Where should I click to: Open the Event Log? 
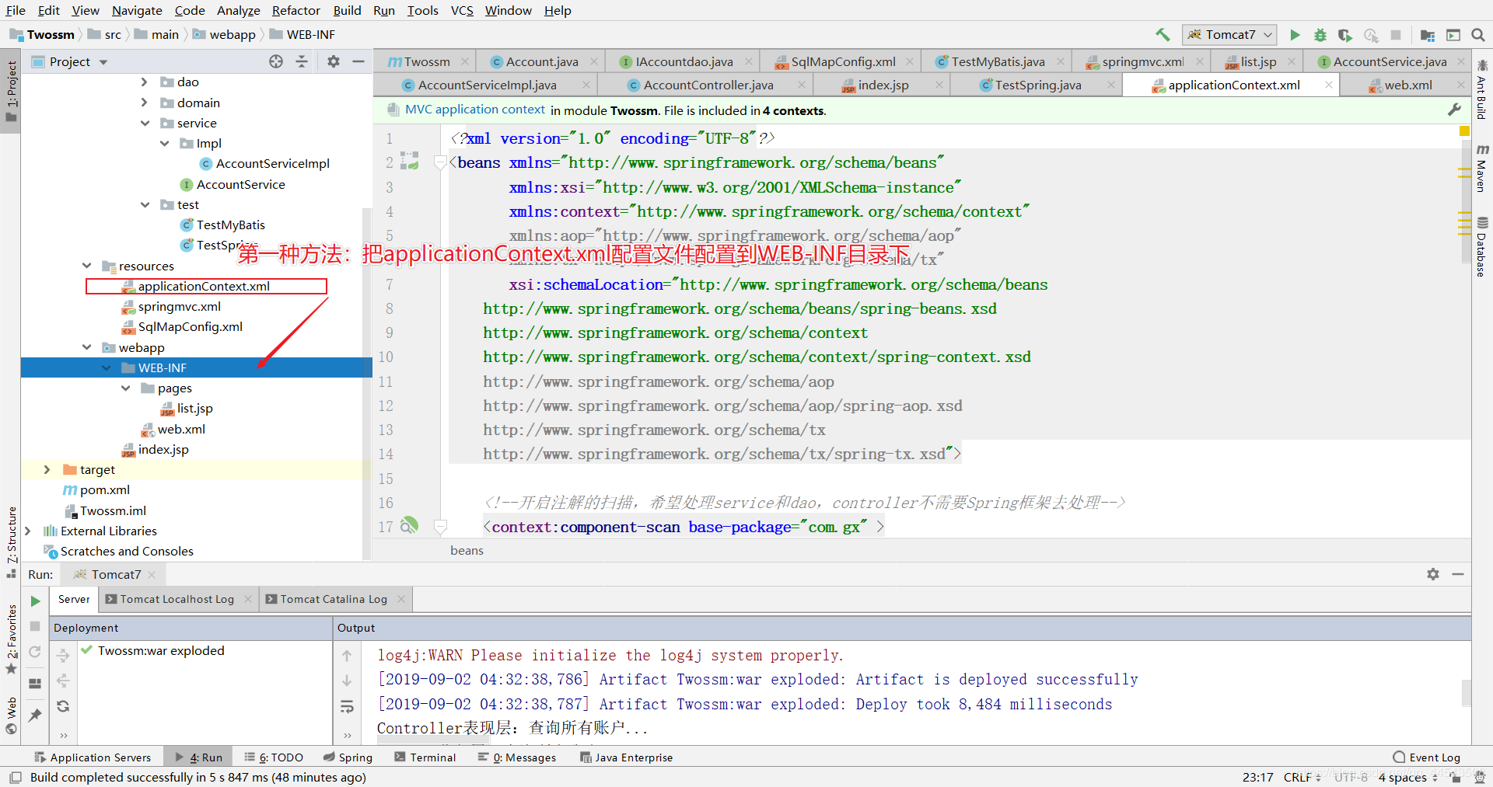(x=1427, y=757)
